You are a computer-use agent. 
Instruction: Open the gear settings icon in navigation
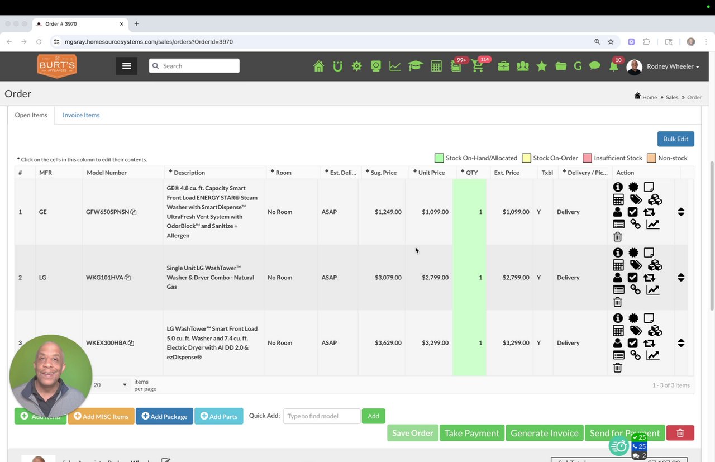356,66
